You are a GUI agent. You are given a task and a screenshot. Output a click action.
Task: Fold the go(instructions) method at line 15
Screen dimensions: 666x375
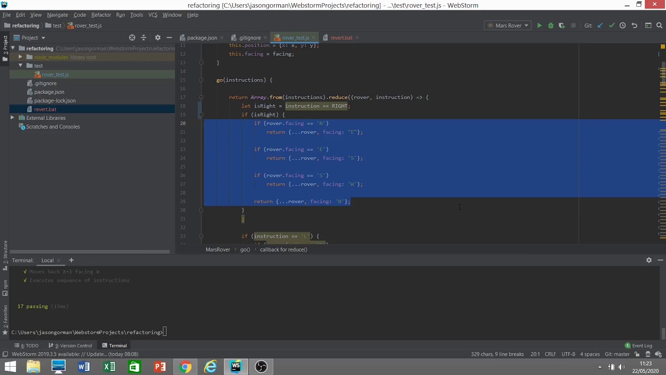tap(201, 80)
